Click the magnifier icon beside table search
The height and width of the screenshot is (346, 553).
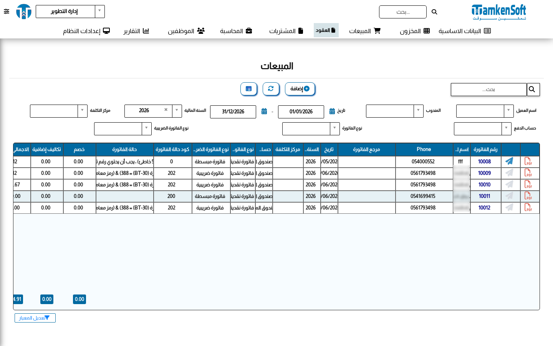(x=532, y=90)
